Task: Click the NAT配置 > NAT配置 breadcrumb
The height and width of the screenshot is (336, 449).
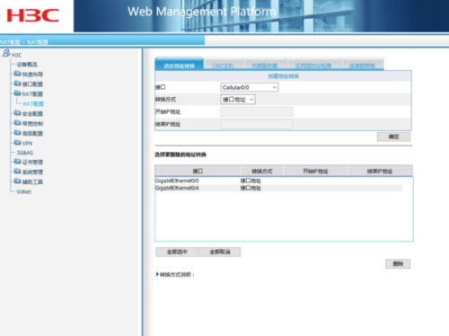Action: point(24,42)
